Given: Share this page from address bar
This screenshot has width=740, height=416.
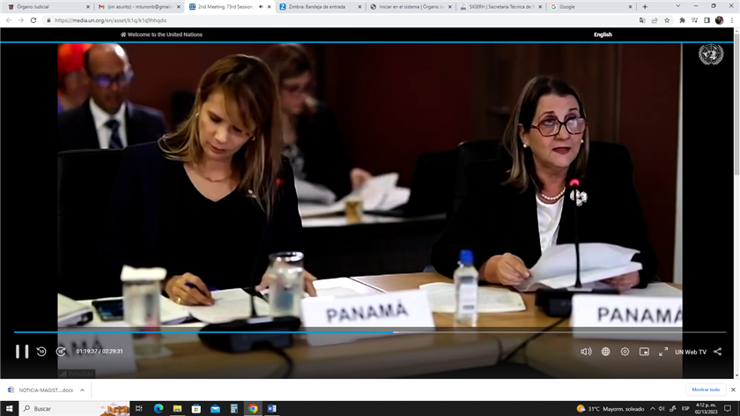Looking at the screenshot, I should pyautogui.click(x=655, y=20).
